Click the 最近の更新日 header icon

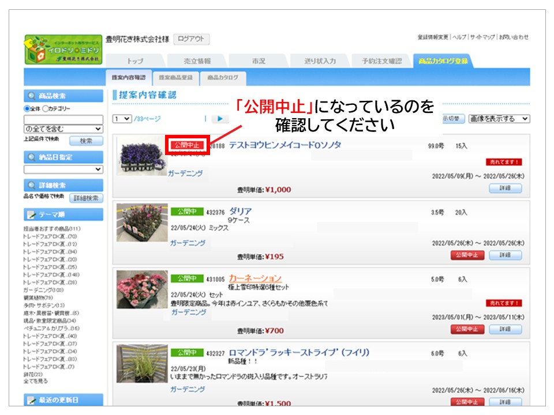(x=31, y=400)
